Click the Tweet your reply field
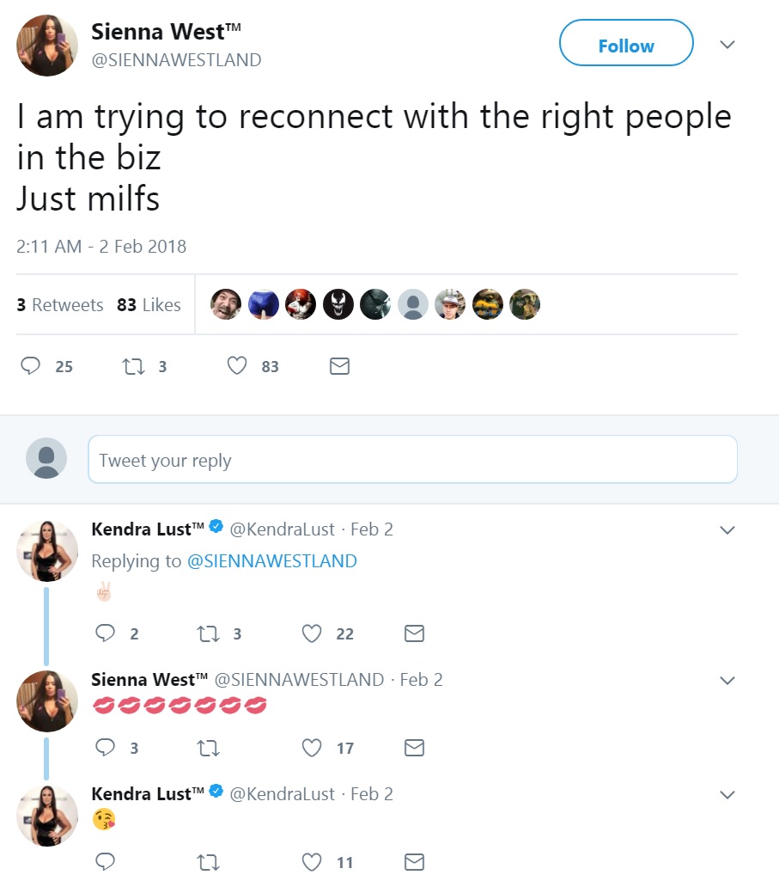Viewport: 779px width, 881px height. [x=412, y=460]
